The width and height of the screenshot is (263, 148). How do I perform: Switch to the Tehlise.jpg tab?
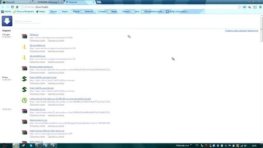click(x=48, y=2)
